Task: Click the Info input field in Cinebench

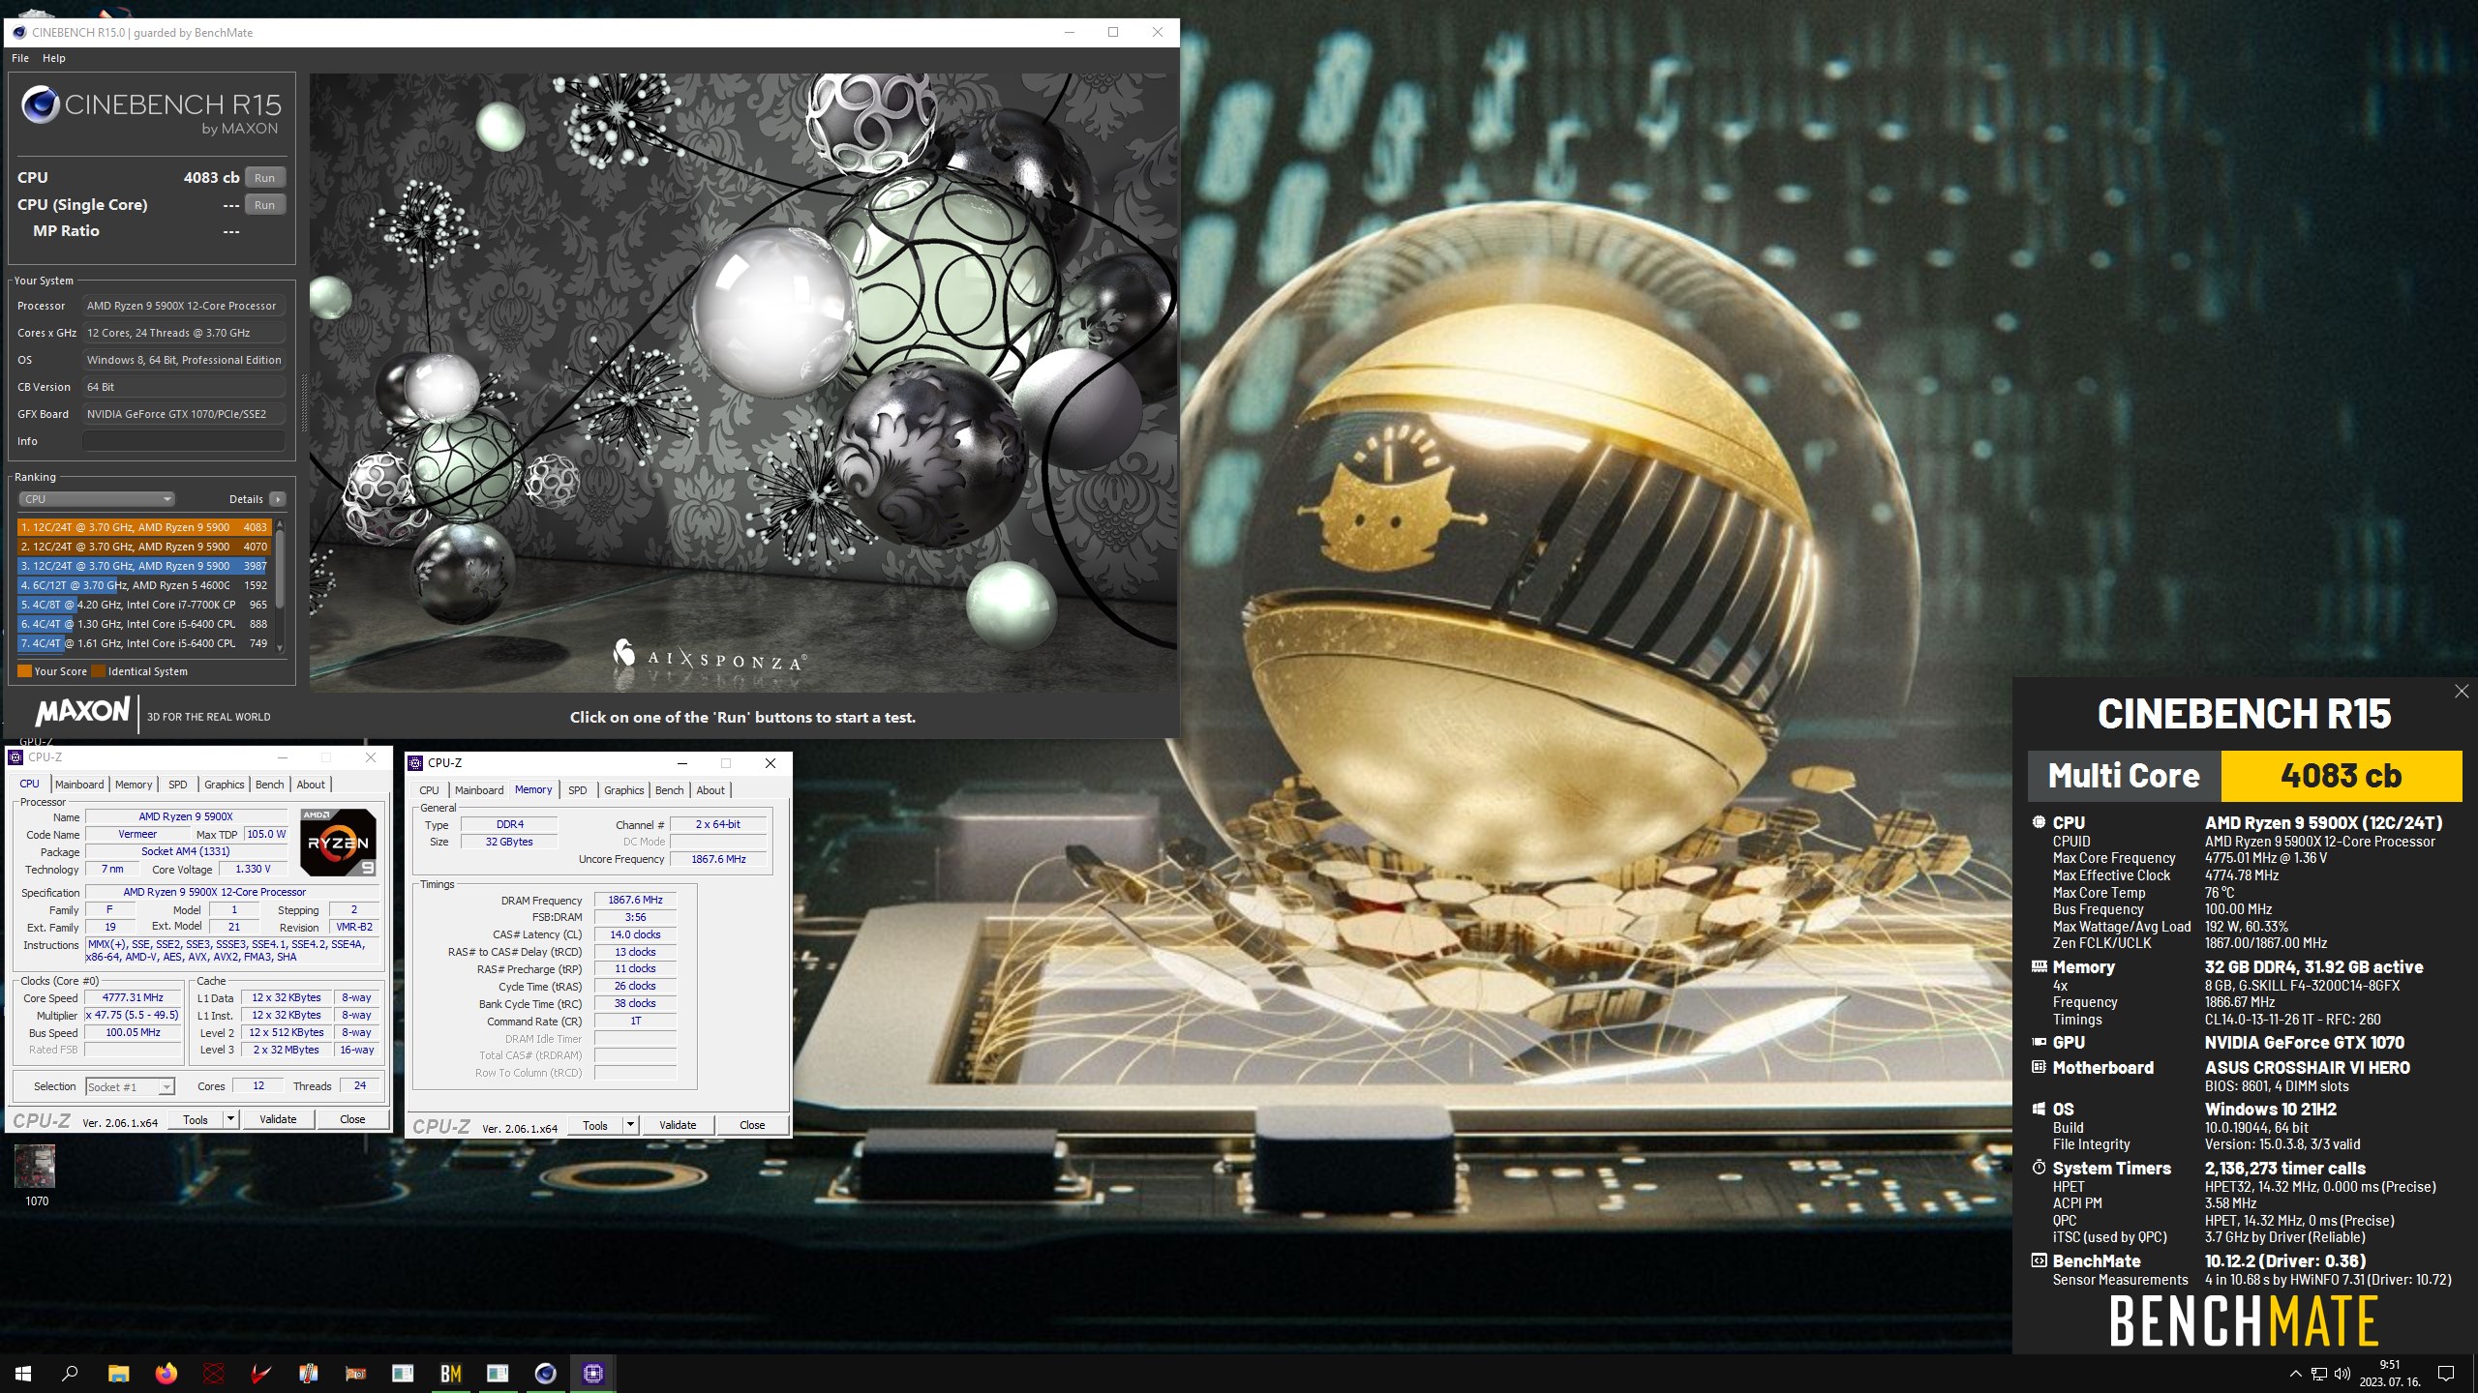Action: pyautogui.click(x=184, y=441)
